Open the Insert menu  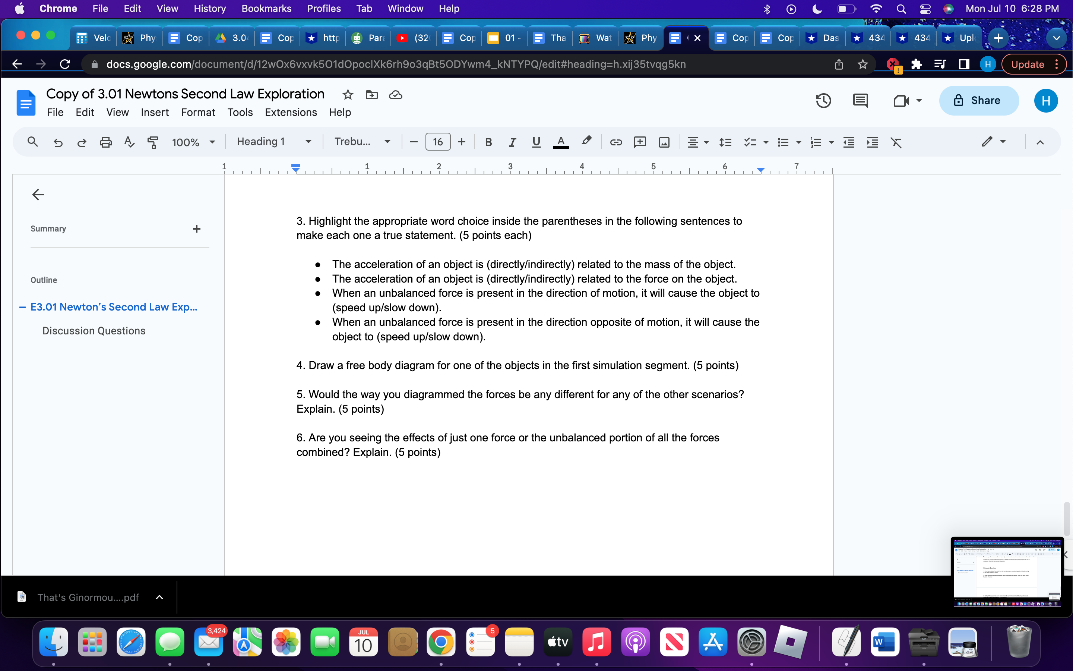click(154, 112)
